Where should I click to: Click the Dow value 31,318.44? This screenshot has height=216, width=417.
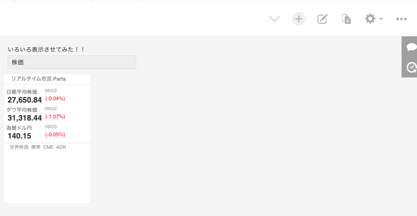pos(24,118)
